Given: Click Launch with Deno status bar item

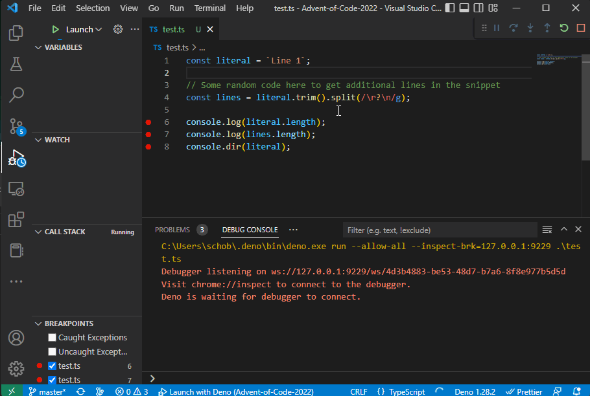Looking at the screenshot, I should point(236,391).
